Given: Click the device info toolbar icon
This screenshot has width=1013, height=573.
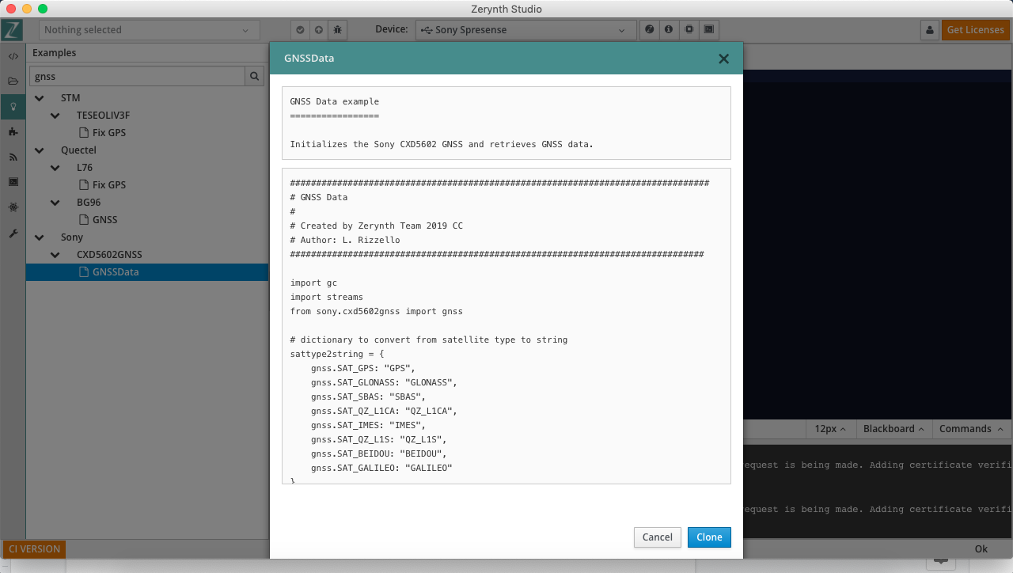Looking at the screenshot, I should [669, 30].
